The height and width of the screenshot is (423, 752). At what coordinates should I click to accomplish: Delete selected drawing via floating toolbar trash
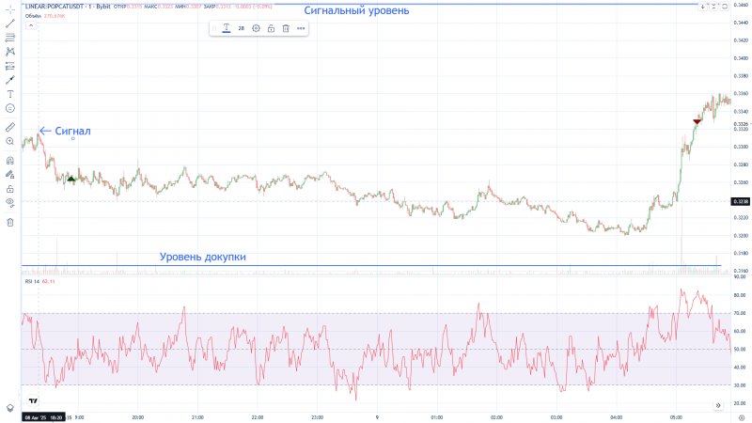(286, 28)
